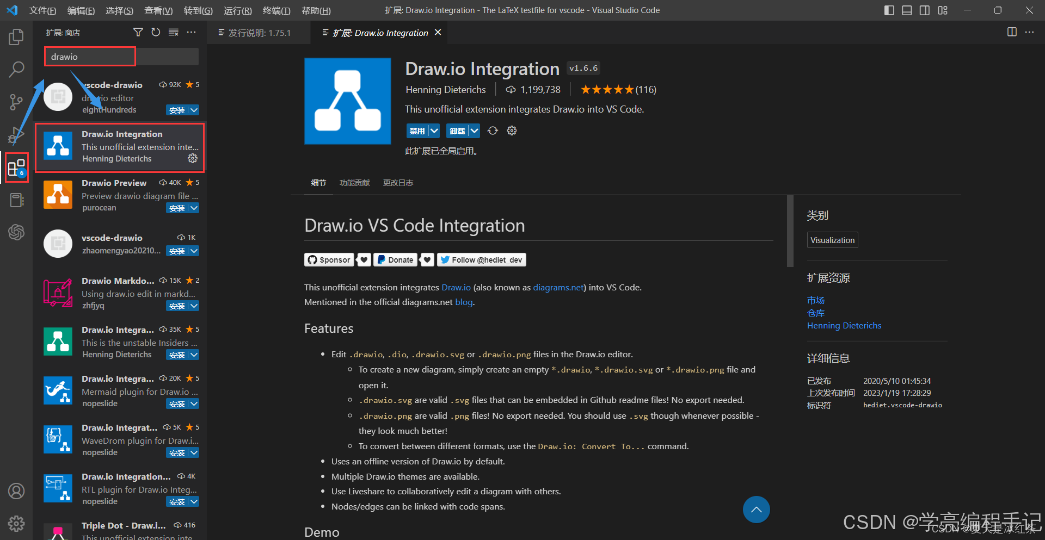Screen dimensions: 1045x540
Task: Toggle primary sidebar layout icon
Action: (889, 10)
